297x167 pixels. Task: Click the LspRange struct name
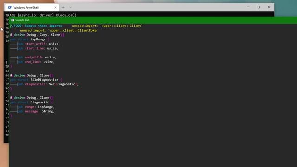coord(38,39)
